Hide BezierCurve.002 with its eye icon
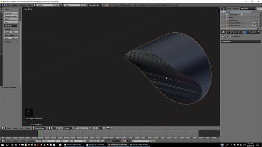The image size is (262, 147). 253,25
